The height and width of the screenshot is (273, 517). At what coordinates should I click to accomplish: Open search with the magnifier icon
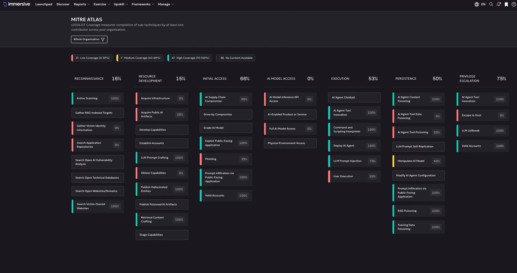click(x=491, y=4)
